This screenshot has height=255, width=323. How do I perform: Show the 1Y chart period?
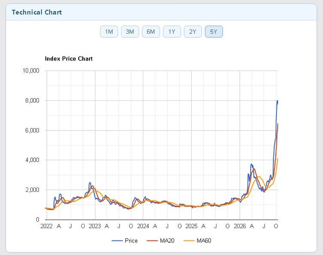(172, 32)
